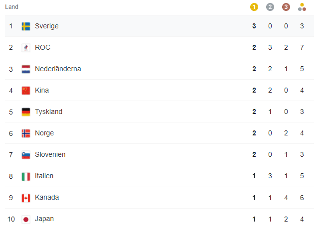318x231 pixels.
Task: Click the China flag next to Kina
Action: coord(26,91)
